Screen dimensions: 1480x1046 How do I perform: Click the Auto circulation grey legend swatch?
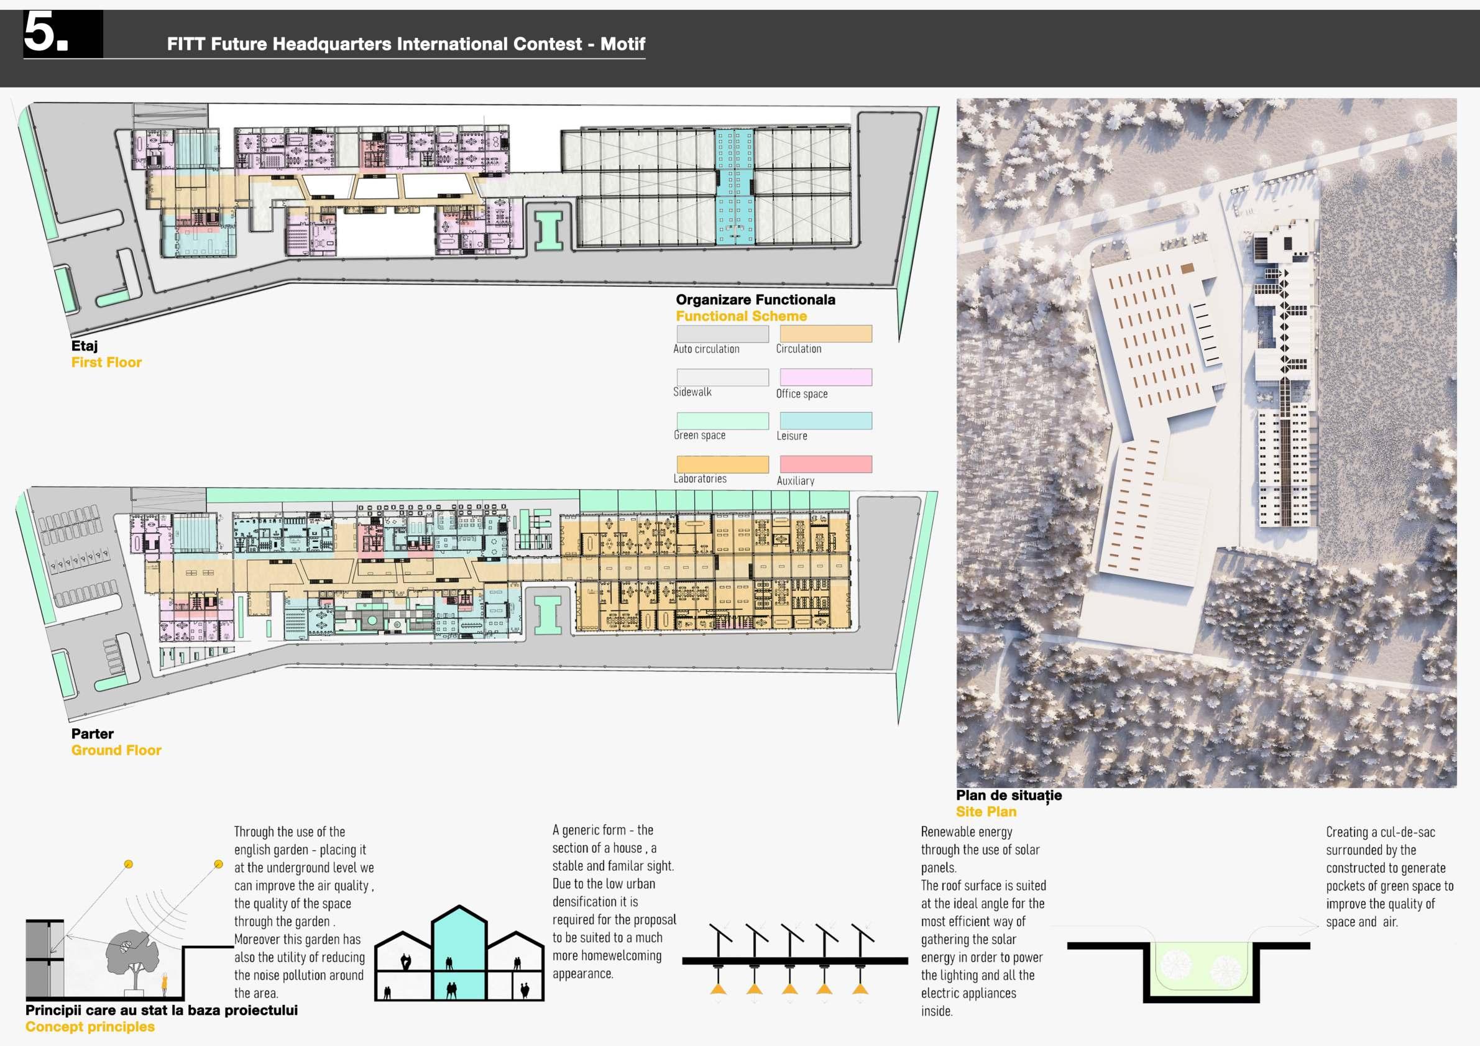coord(722,334)
